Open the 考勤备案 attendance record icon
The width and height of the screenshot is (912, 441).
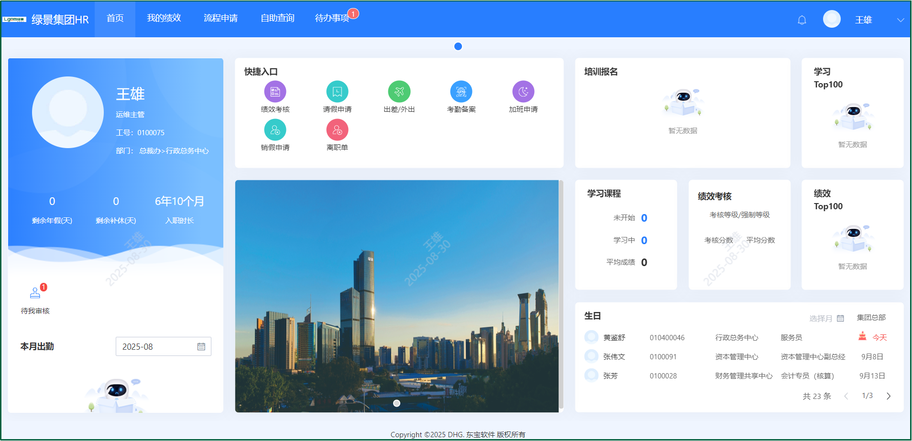[x=461, y=92]
